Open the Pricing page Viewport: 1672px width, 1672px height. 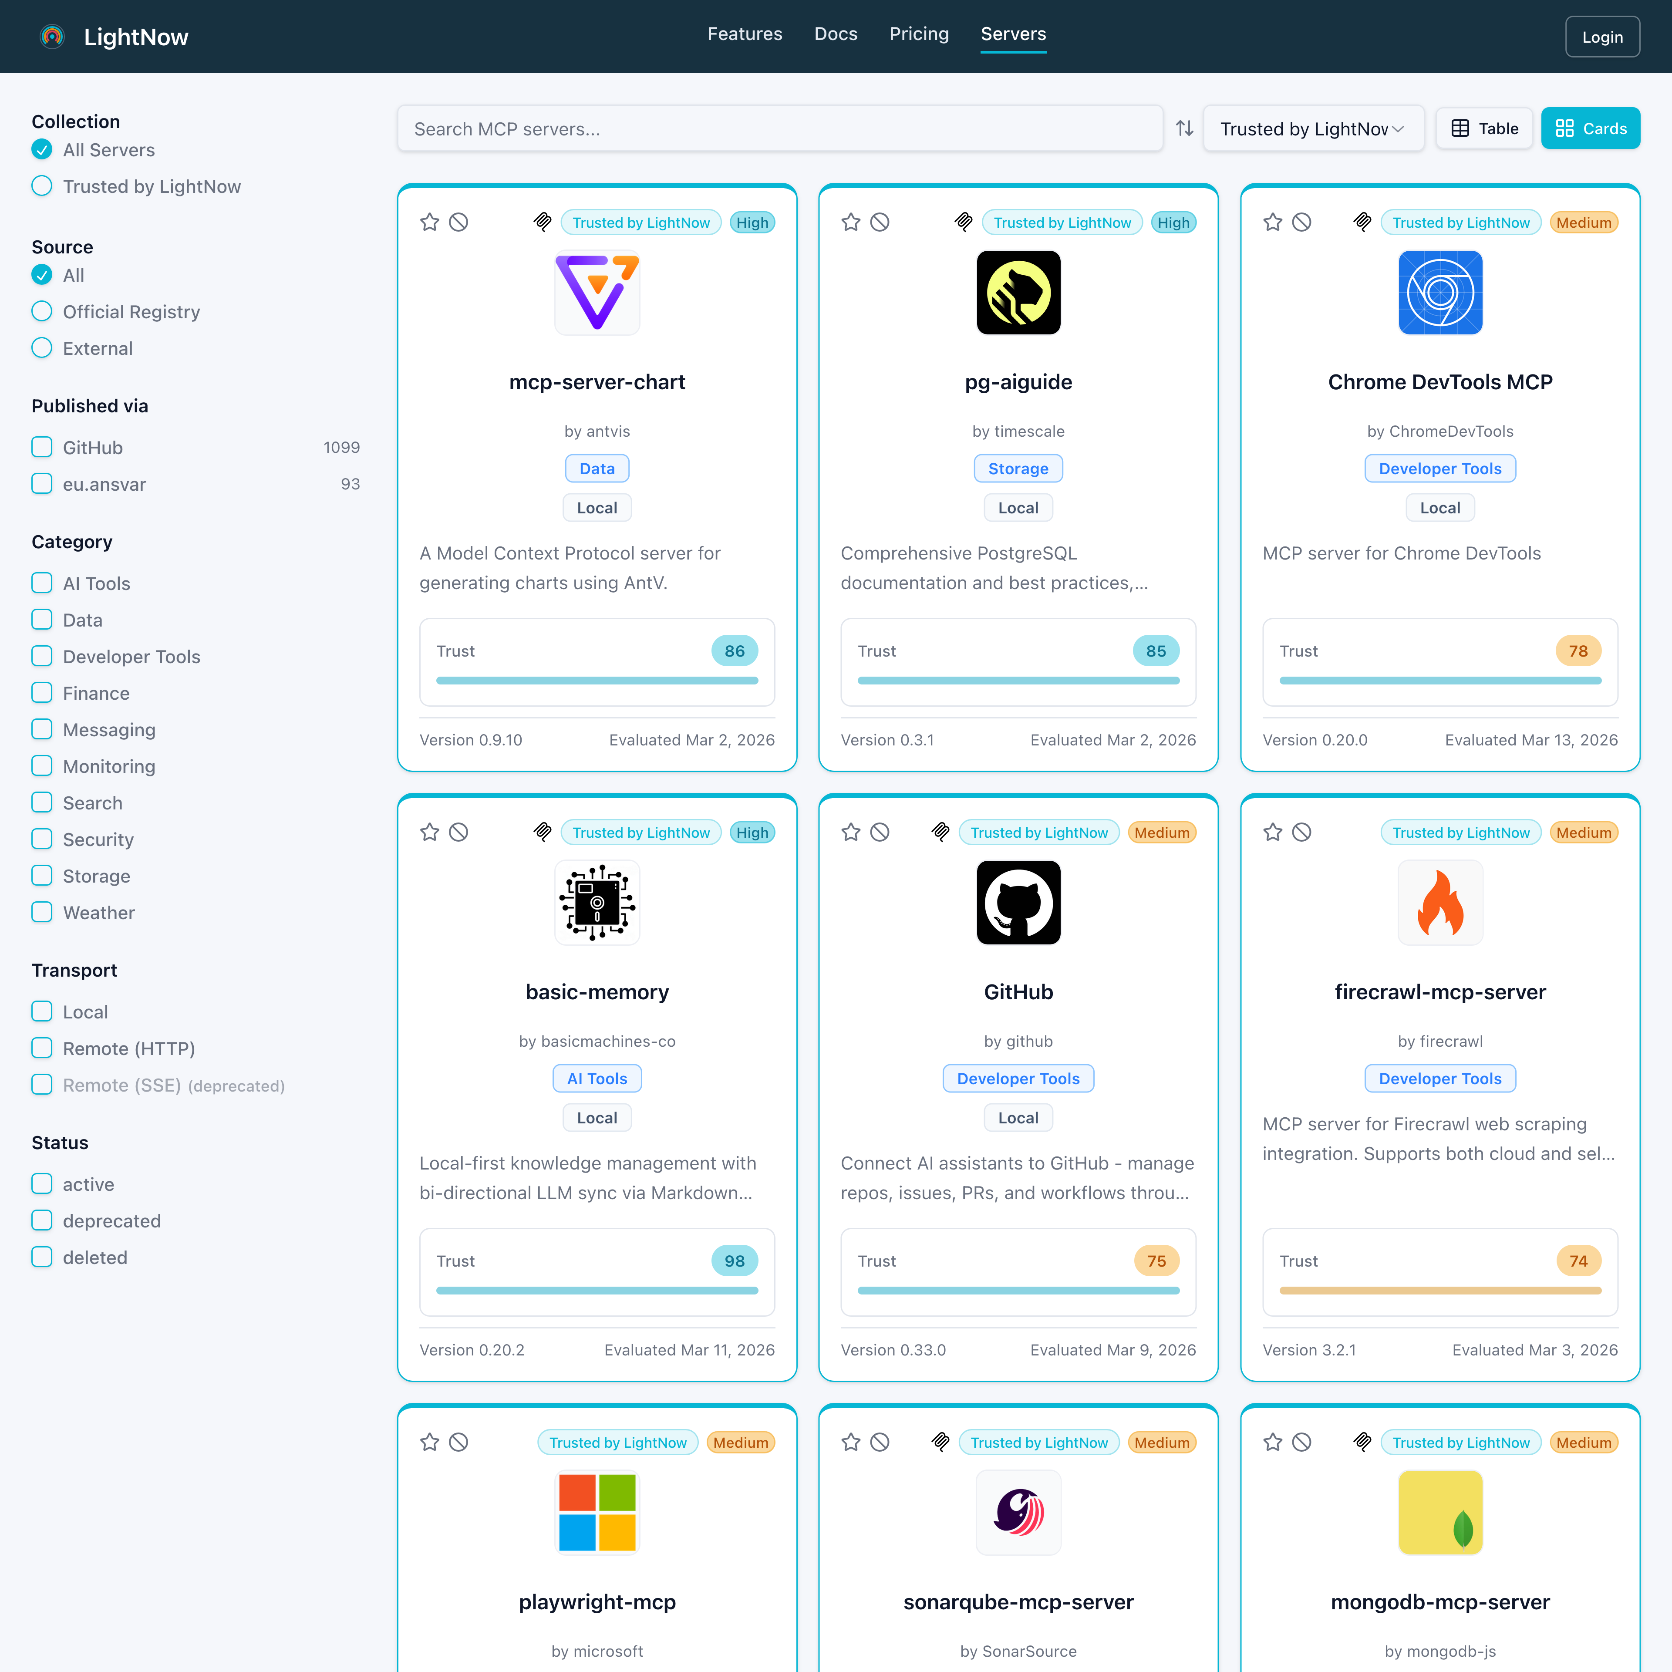tap(918, 34)
